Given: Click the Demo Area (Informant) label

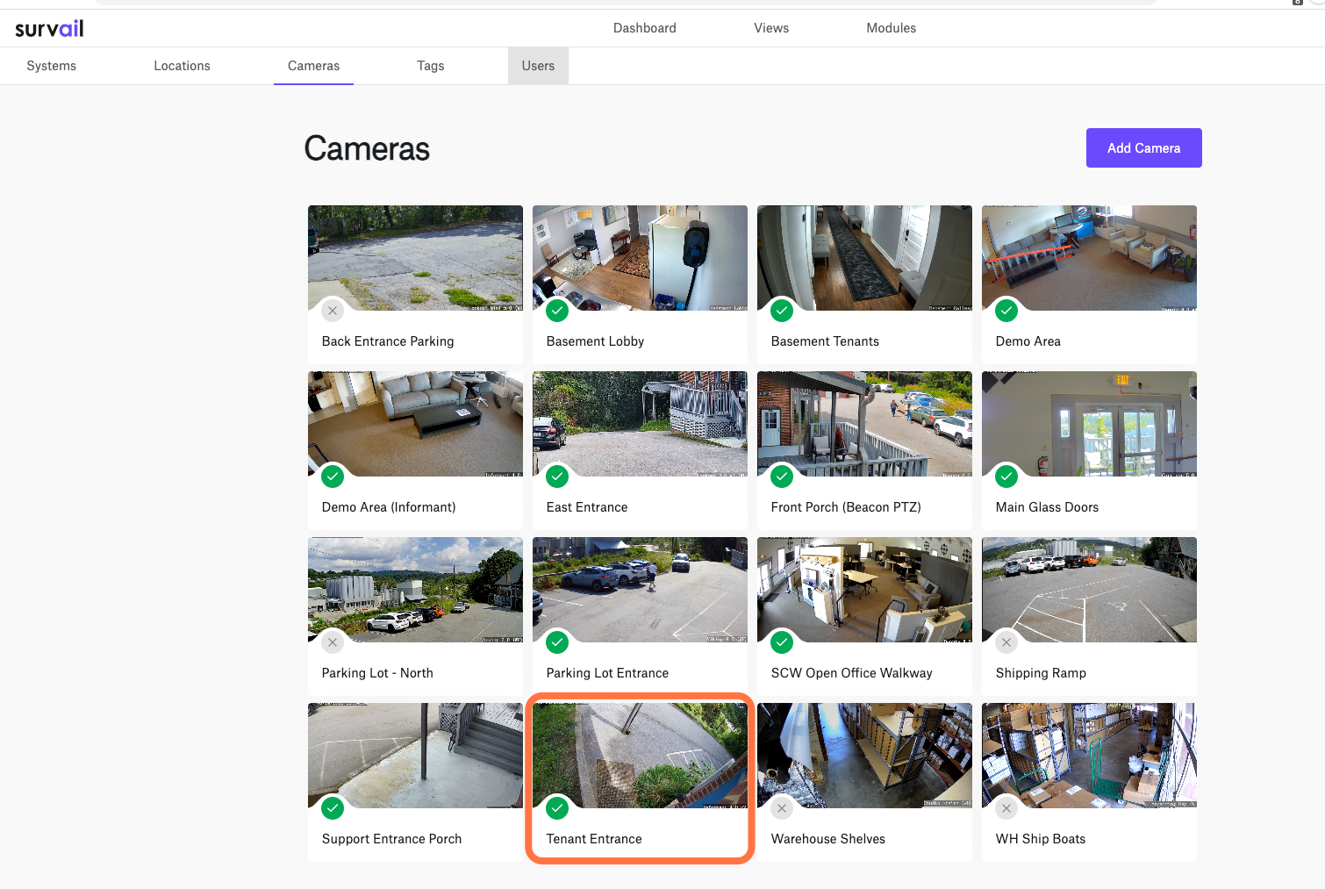Looking at the screenshot, I should (x=389, y=507).
